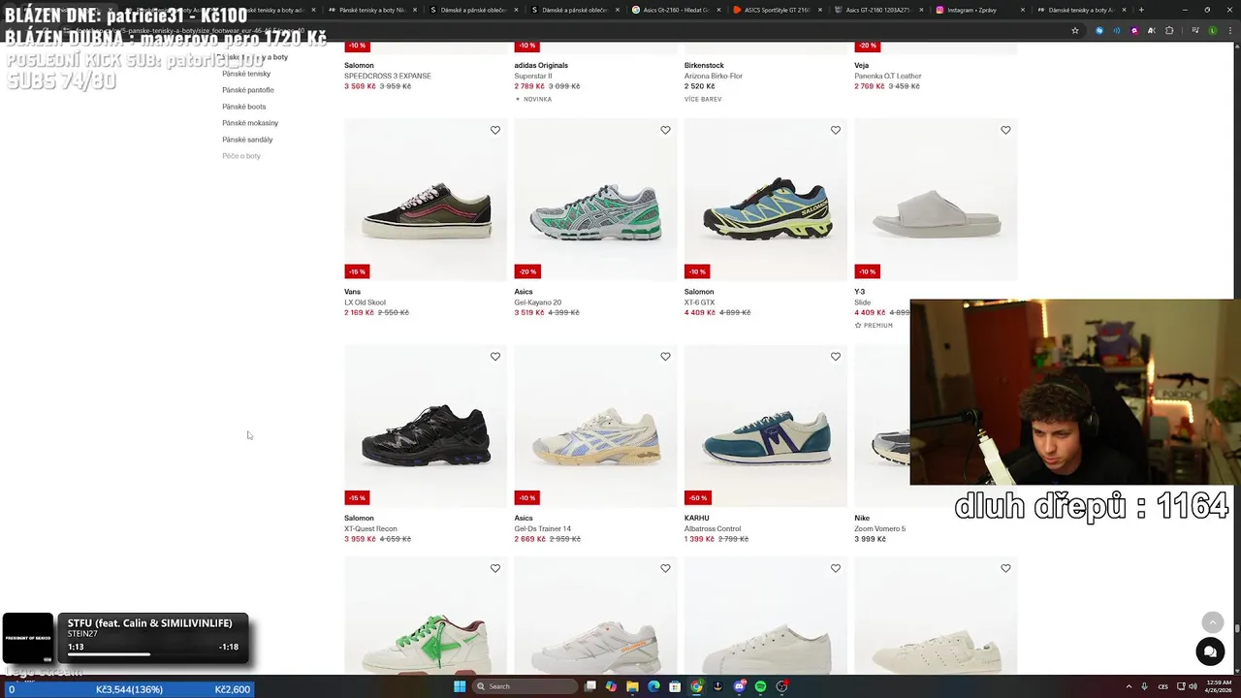Screen dimensions: 1241x698
Task: Open adidas Superstar II product link
Action: pyautogui.click(x=533, y=76)
